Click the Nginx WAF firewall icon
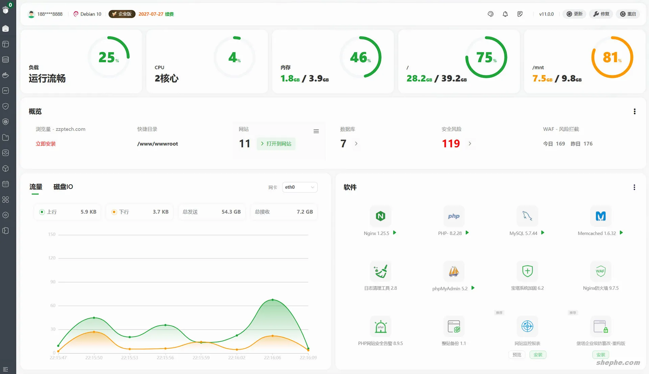Image resolution: width=649 pixels, height=374 pixels. pyautogui.click(x=600, y=271)
